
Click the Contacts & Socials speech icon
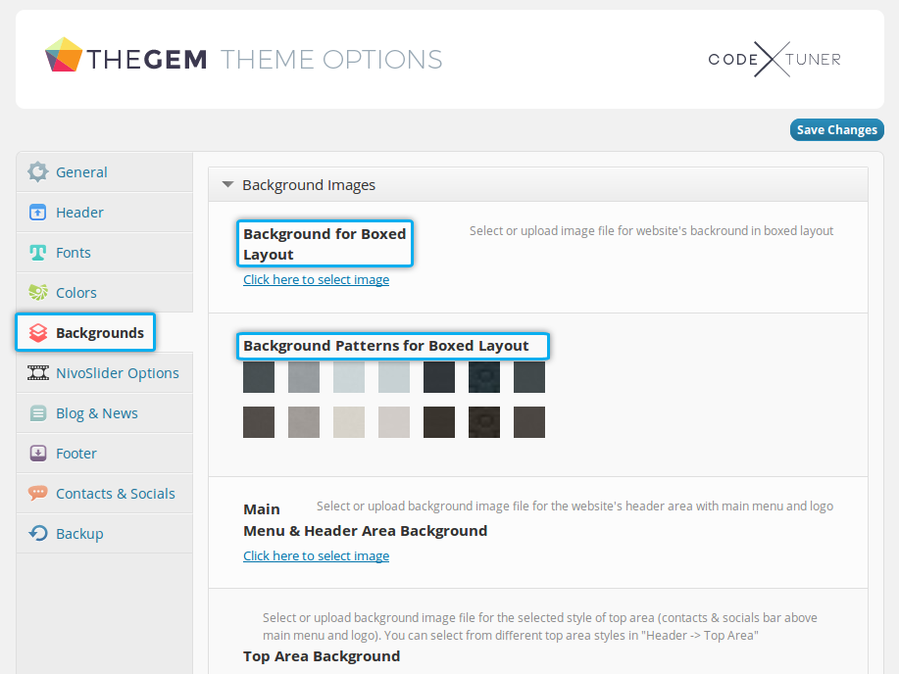coord(38,494)
